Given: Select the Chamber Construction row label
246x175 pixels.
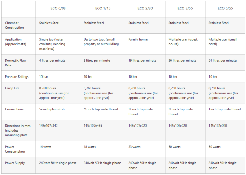Looking at the screenshot, I should point(14,25).
